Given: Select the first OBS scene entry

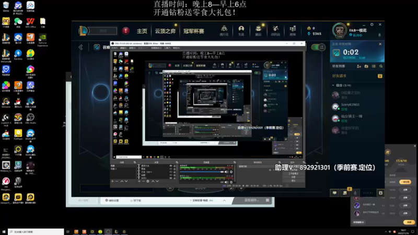Looking at the screenshot, I should click(123, 166).
